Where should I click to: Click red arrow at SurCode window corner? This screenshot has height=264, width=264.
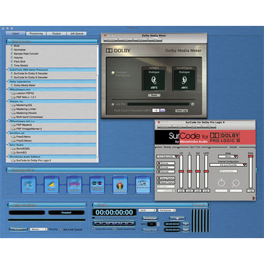253,198
